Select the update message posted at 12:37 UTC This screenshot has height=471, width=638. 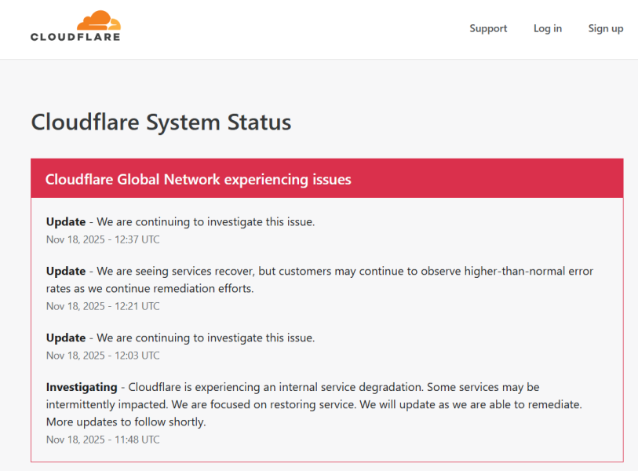[x=206, y=222]
